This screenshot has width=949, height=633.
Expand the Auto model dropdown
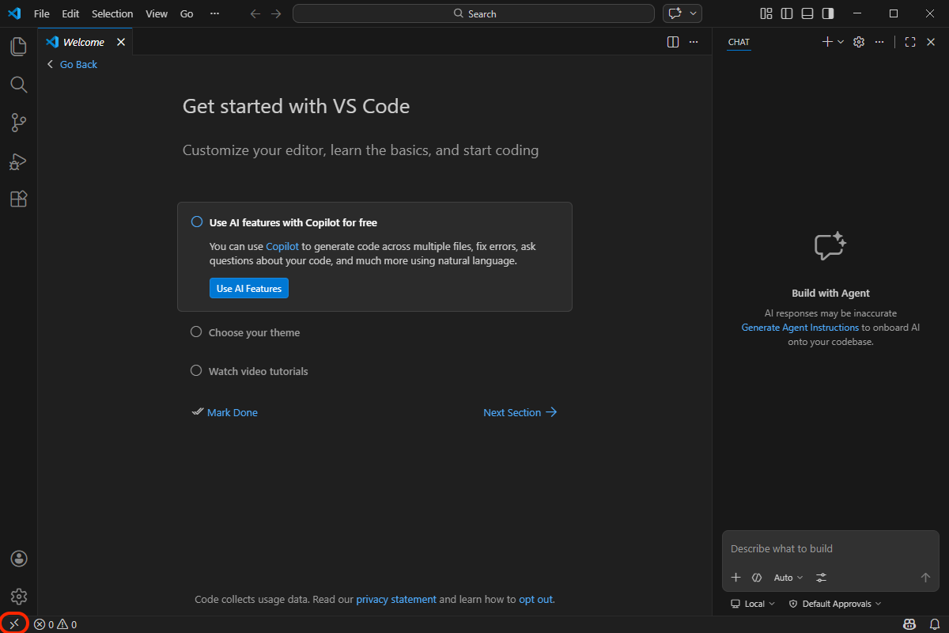click(788, 578)
